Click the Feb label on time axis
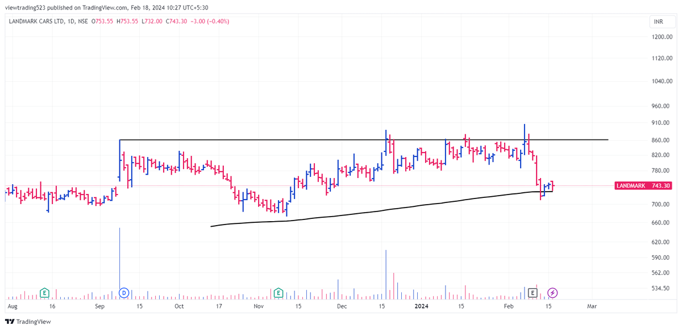682x330 pixels. (x=509, y=306)
